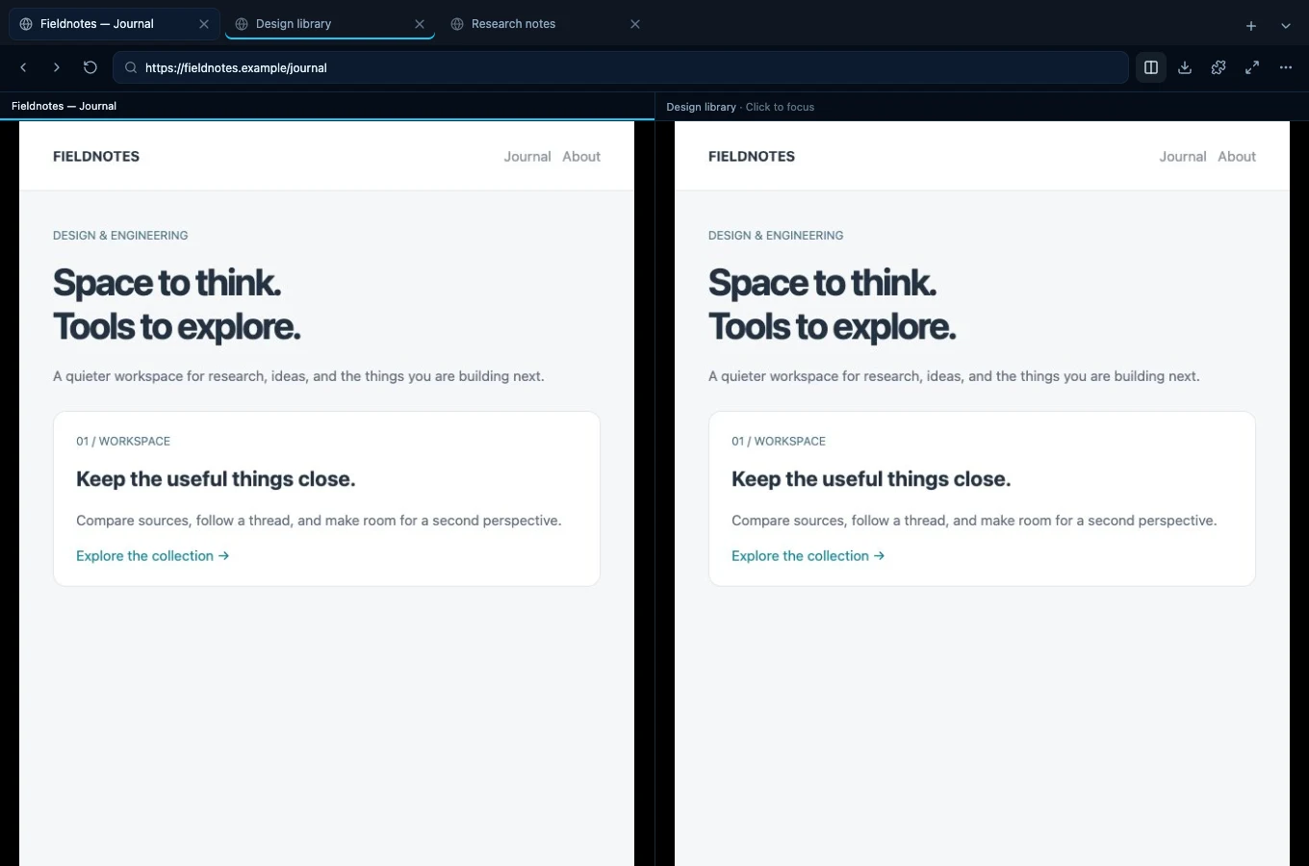Open the extensions puzzle icon

[x=1219, y=67]
